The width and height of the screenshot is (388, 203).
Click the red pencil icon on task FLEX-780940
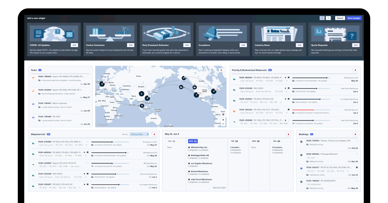point(33,78)
